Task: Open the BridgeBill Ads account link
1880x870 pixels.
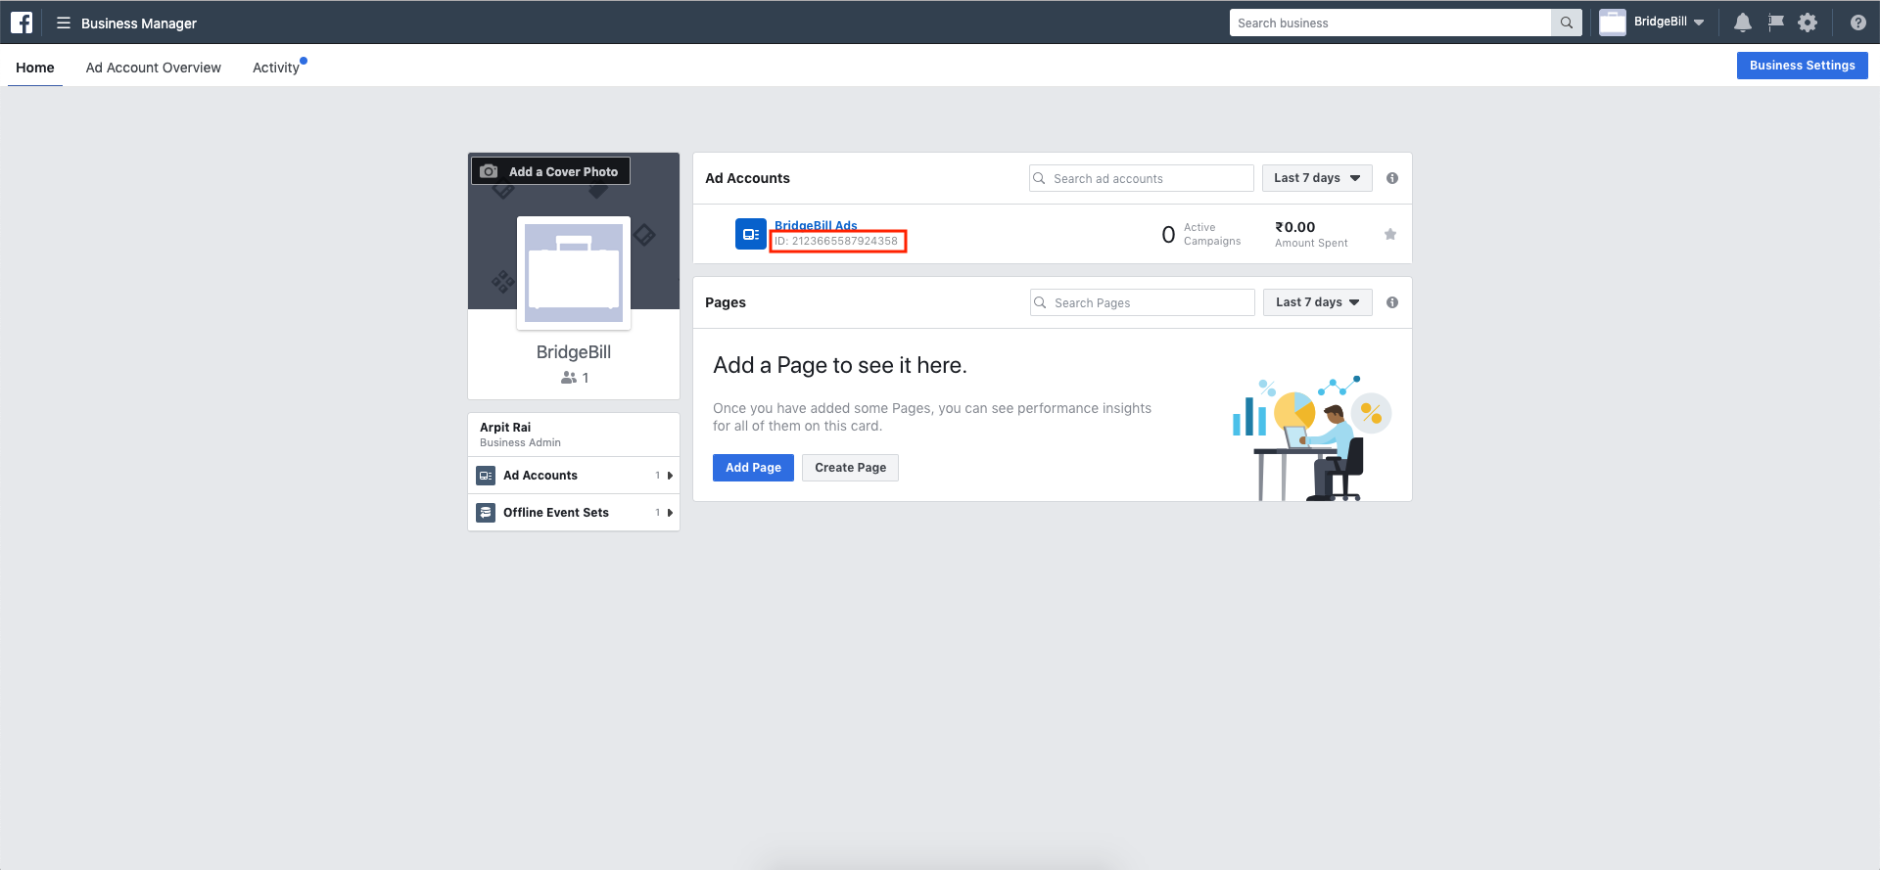Action: 816,226
